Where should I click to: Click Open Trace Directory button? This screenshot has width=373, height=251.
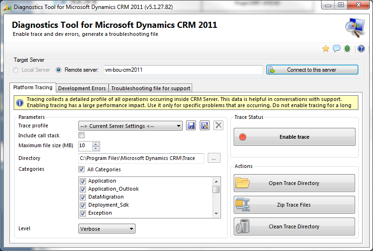tap(294, 183)
